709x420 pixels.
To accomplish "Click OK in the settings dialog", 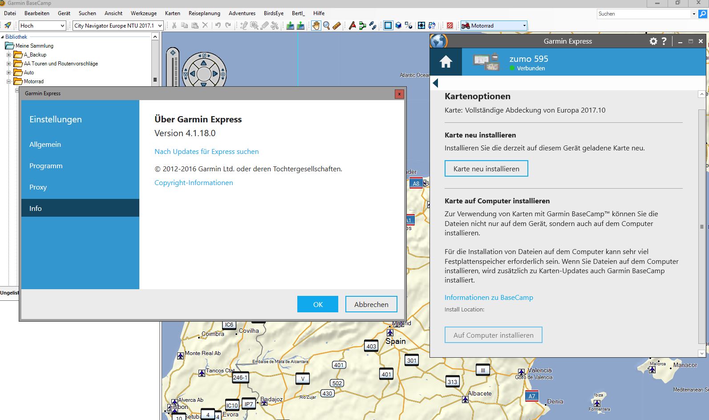I will pos(318,304).
